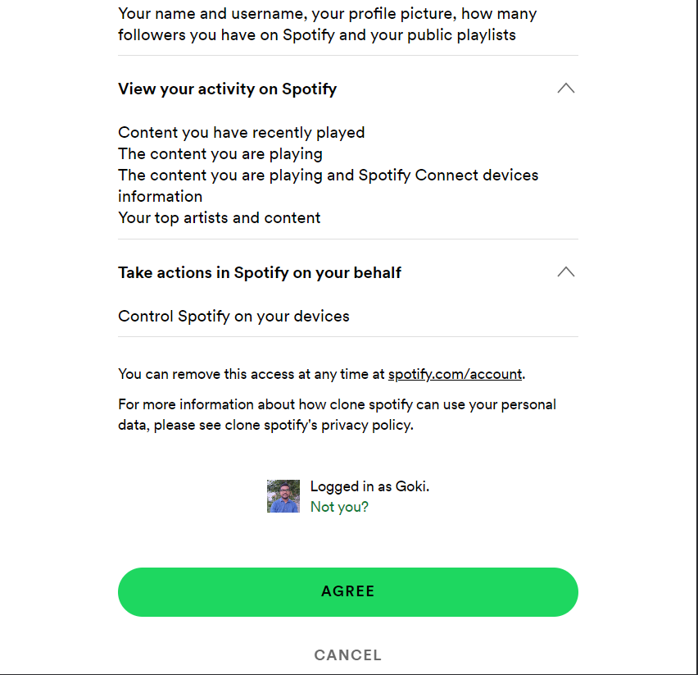The image size is (698, 675).
Task: Click the clone spotify privacy policy sentence
Action: coord(338,414)
